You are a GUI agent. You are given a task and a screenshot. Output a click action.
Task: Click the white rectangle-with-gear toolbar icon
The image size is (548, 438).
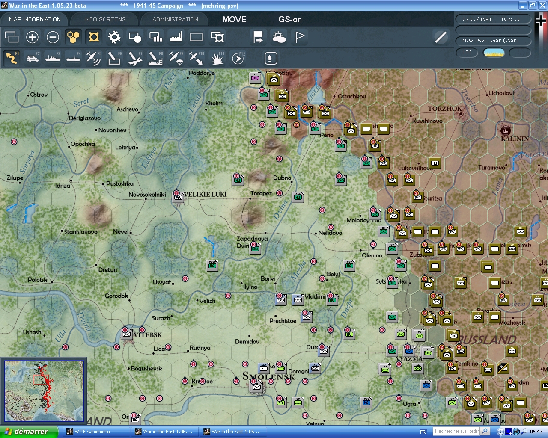217,37
